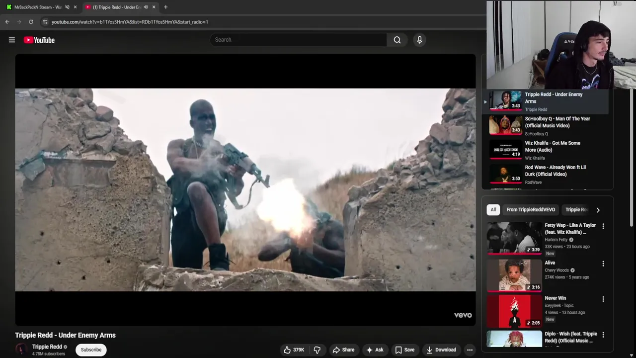The height and width of the screenshot is (358, 636).
Task: Select the cut-off Trippie Redd chip
Action: [x=576, y=210]
